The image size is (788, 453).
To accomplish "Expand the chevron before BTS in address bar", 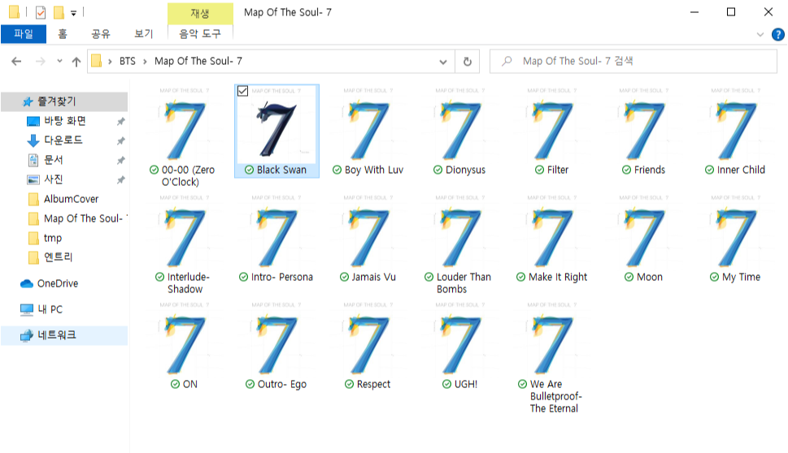I will 110,61.
